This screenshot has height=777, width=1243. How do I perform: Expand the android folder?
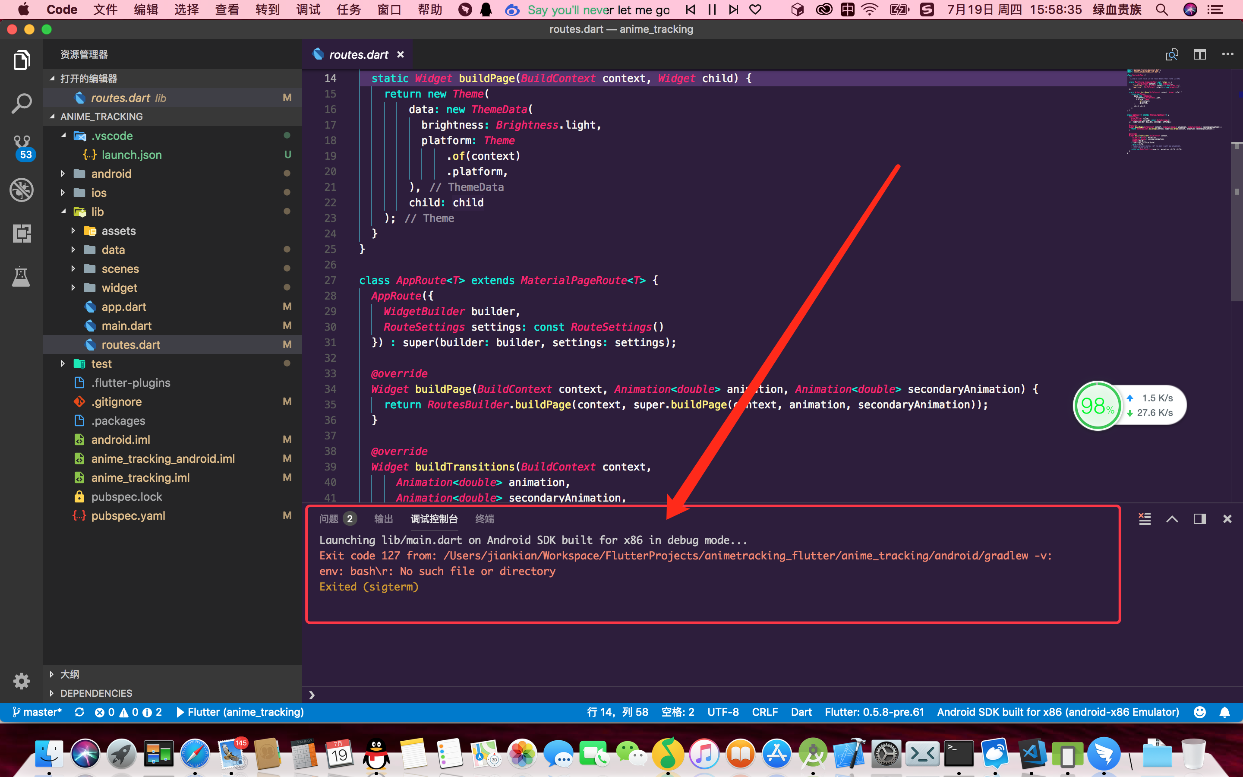(x=111, y=174)
